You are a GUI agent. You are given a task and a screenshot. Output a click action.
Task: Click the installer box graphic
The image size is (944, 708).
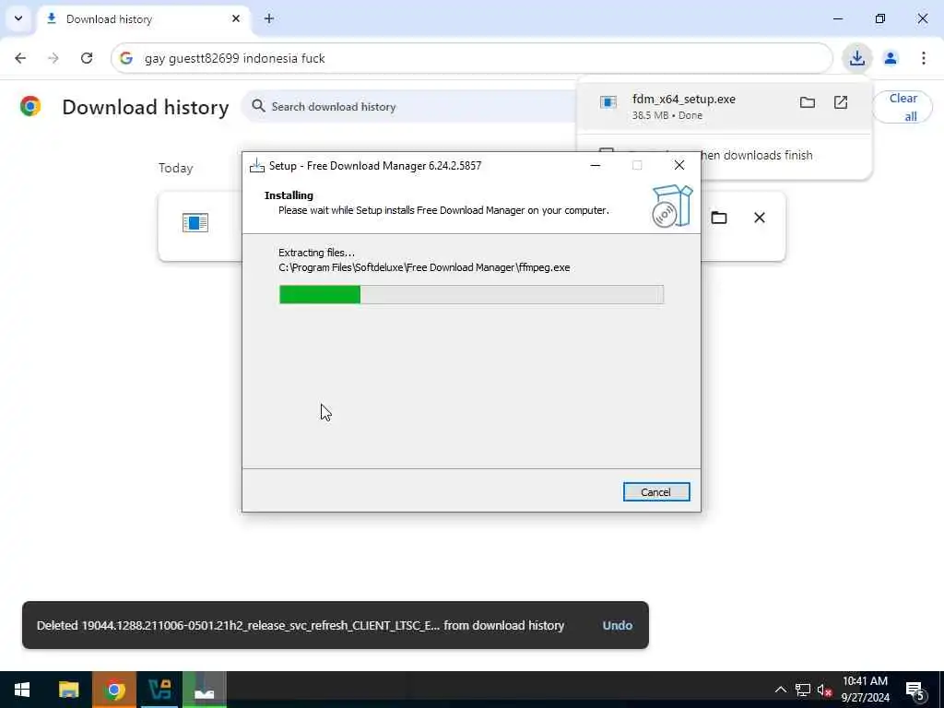point(672,206)
